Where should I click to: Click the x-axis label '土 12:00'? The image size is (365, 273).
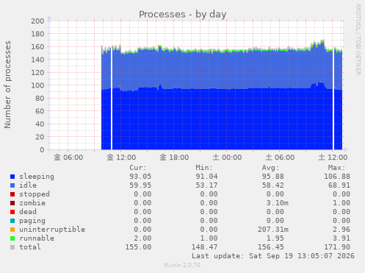click(x=333, y=157)
